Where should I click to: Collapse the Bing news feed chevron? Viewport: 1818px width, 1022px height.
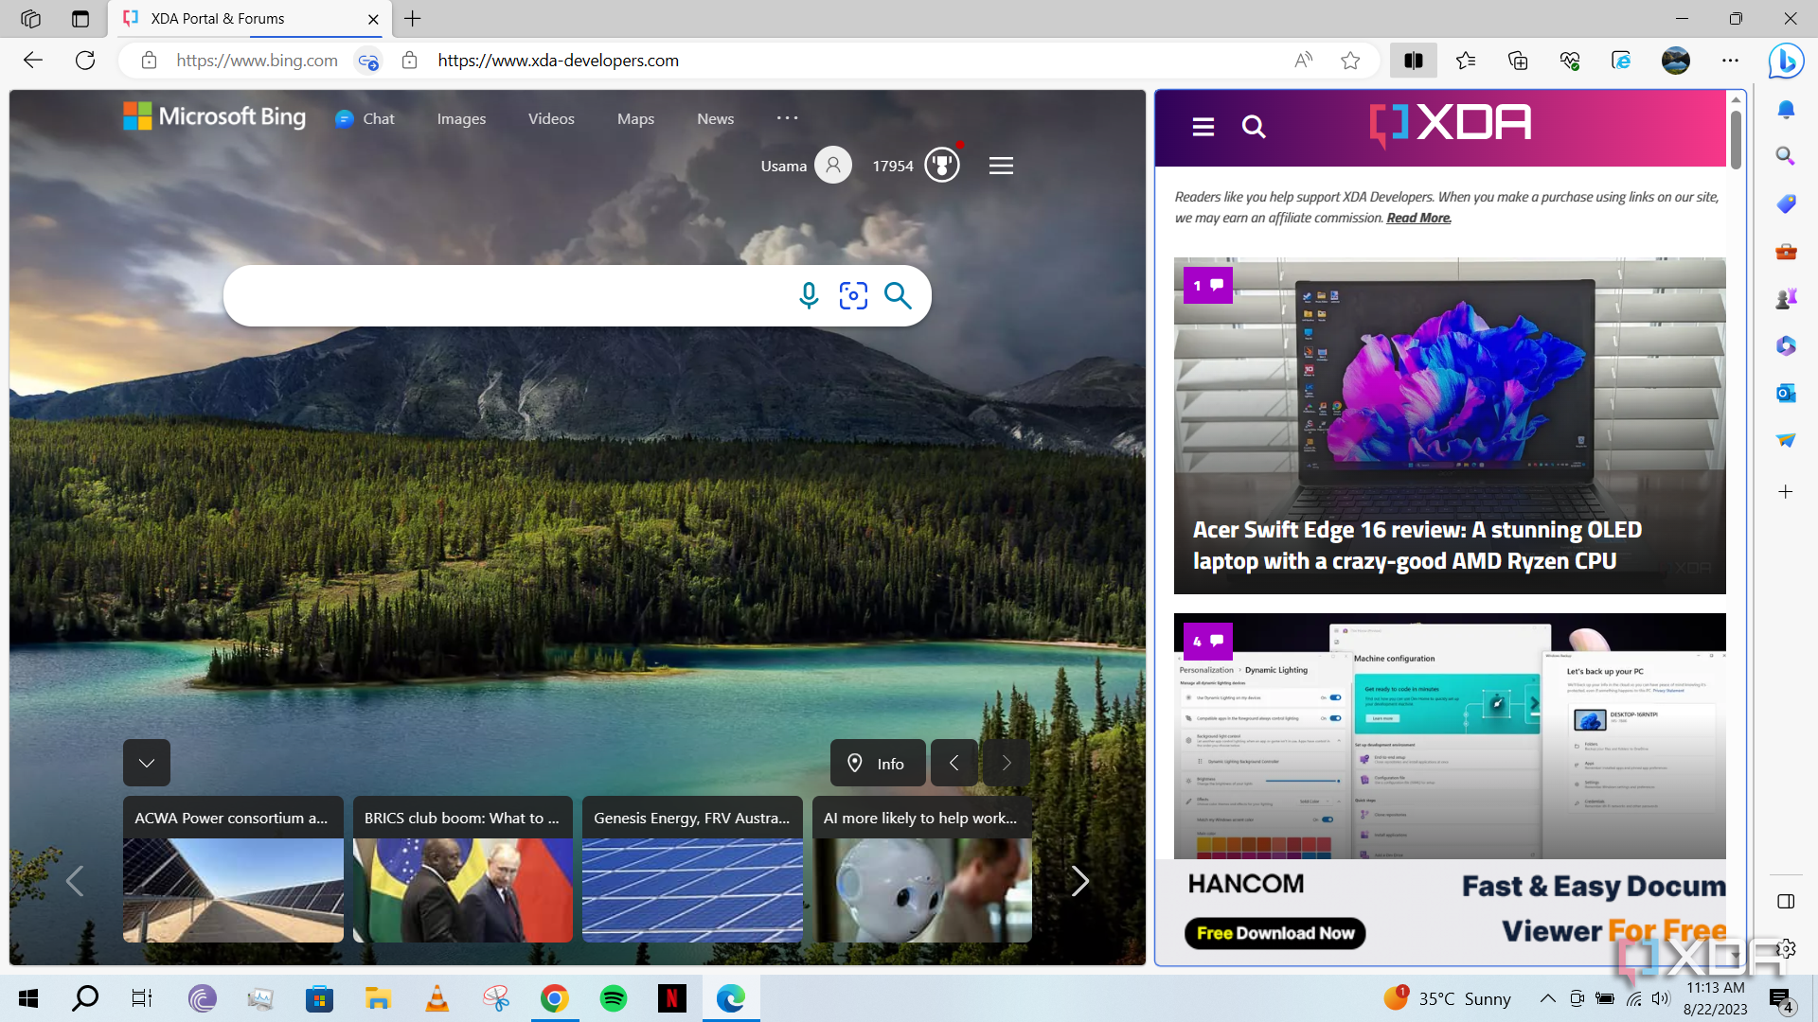(147, 763)
